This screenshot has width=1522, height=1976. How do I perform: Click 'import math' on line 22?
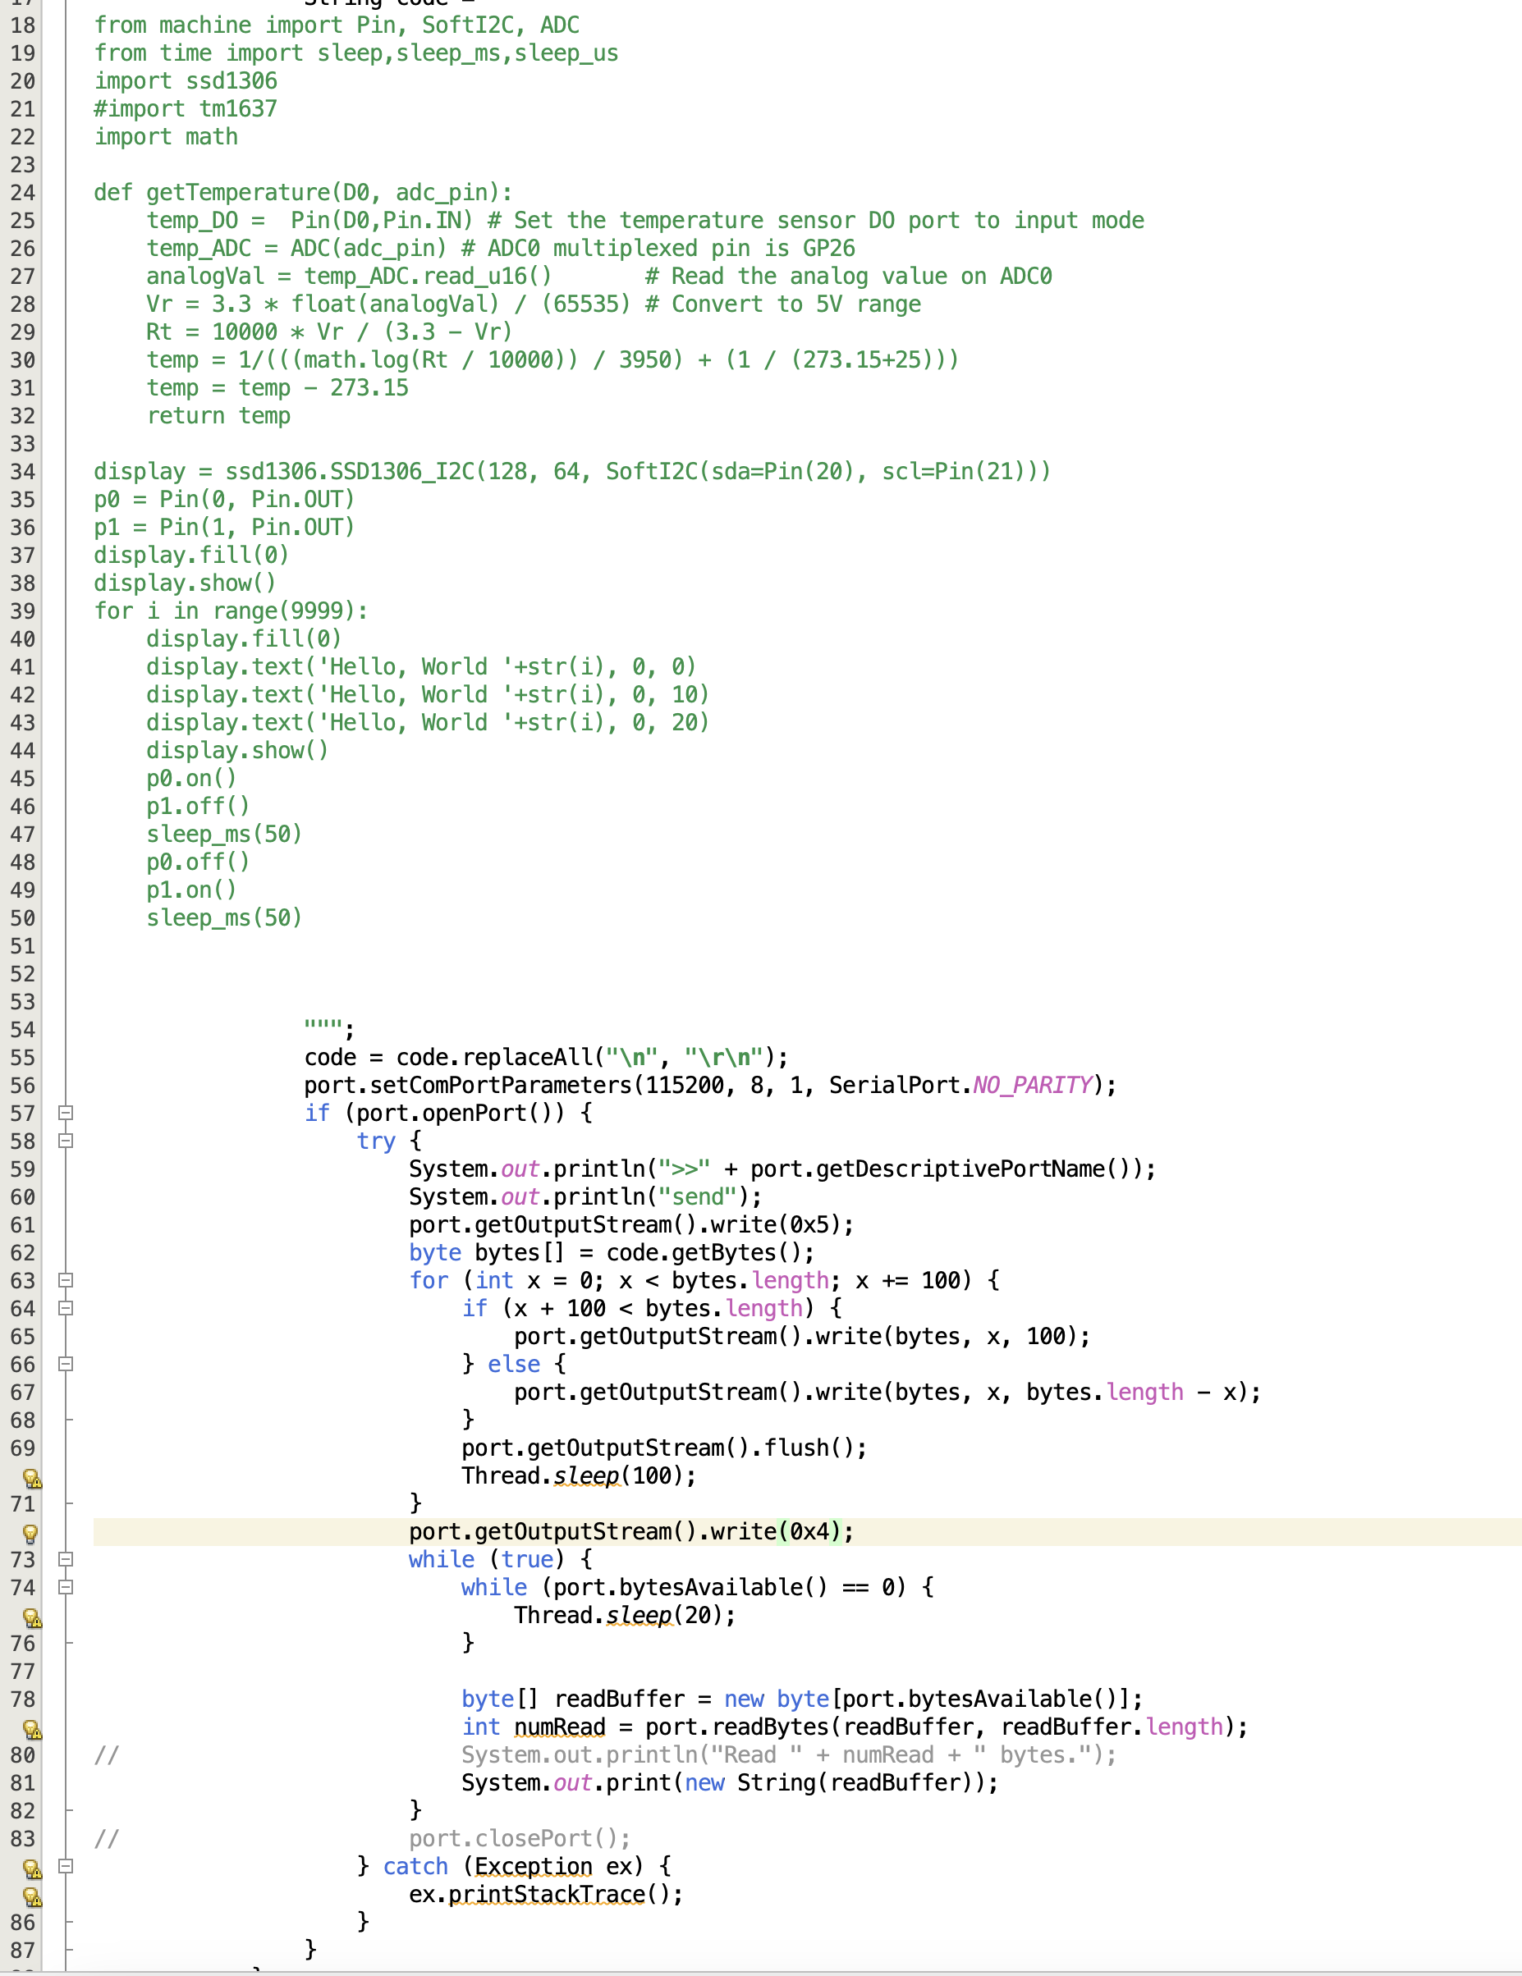(167, 136)
